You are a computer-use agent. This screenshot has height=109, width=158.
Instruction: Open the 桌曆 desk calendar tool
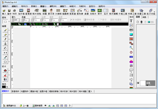86,12
